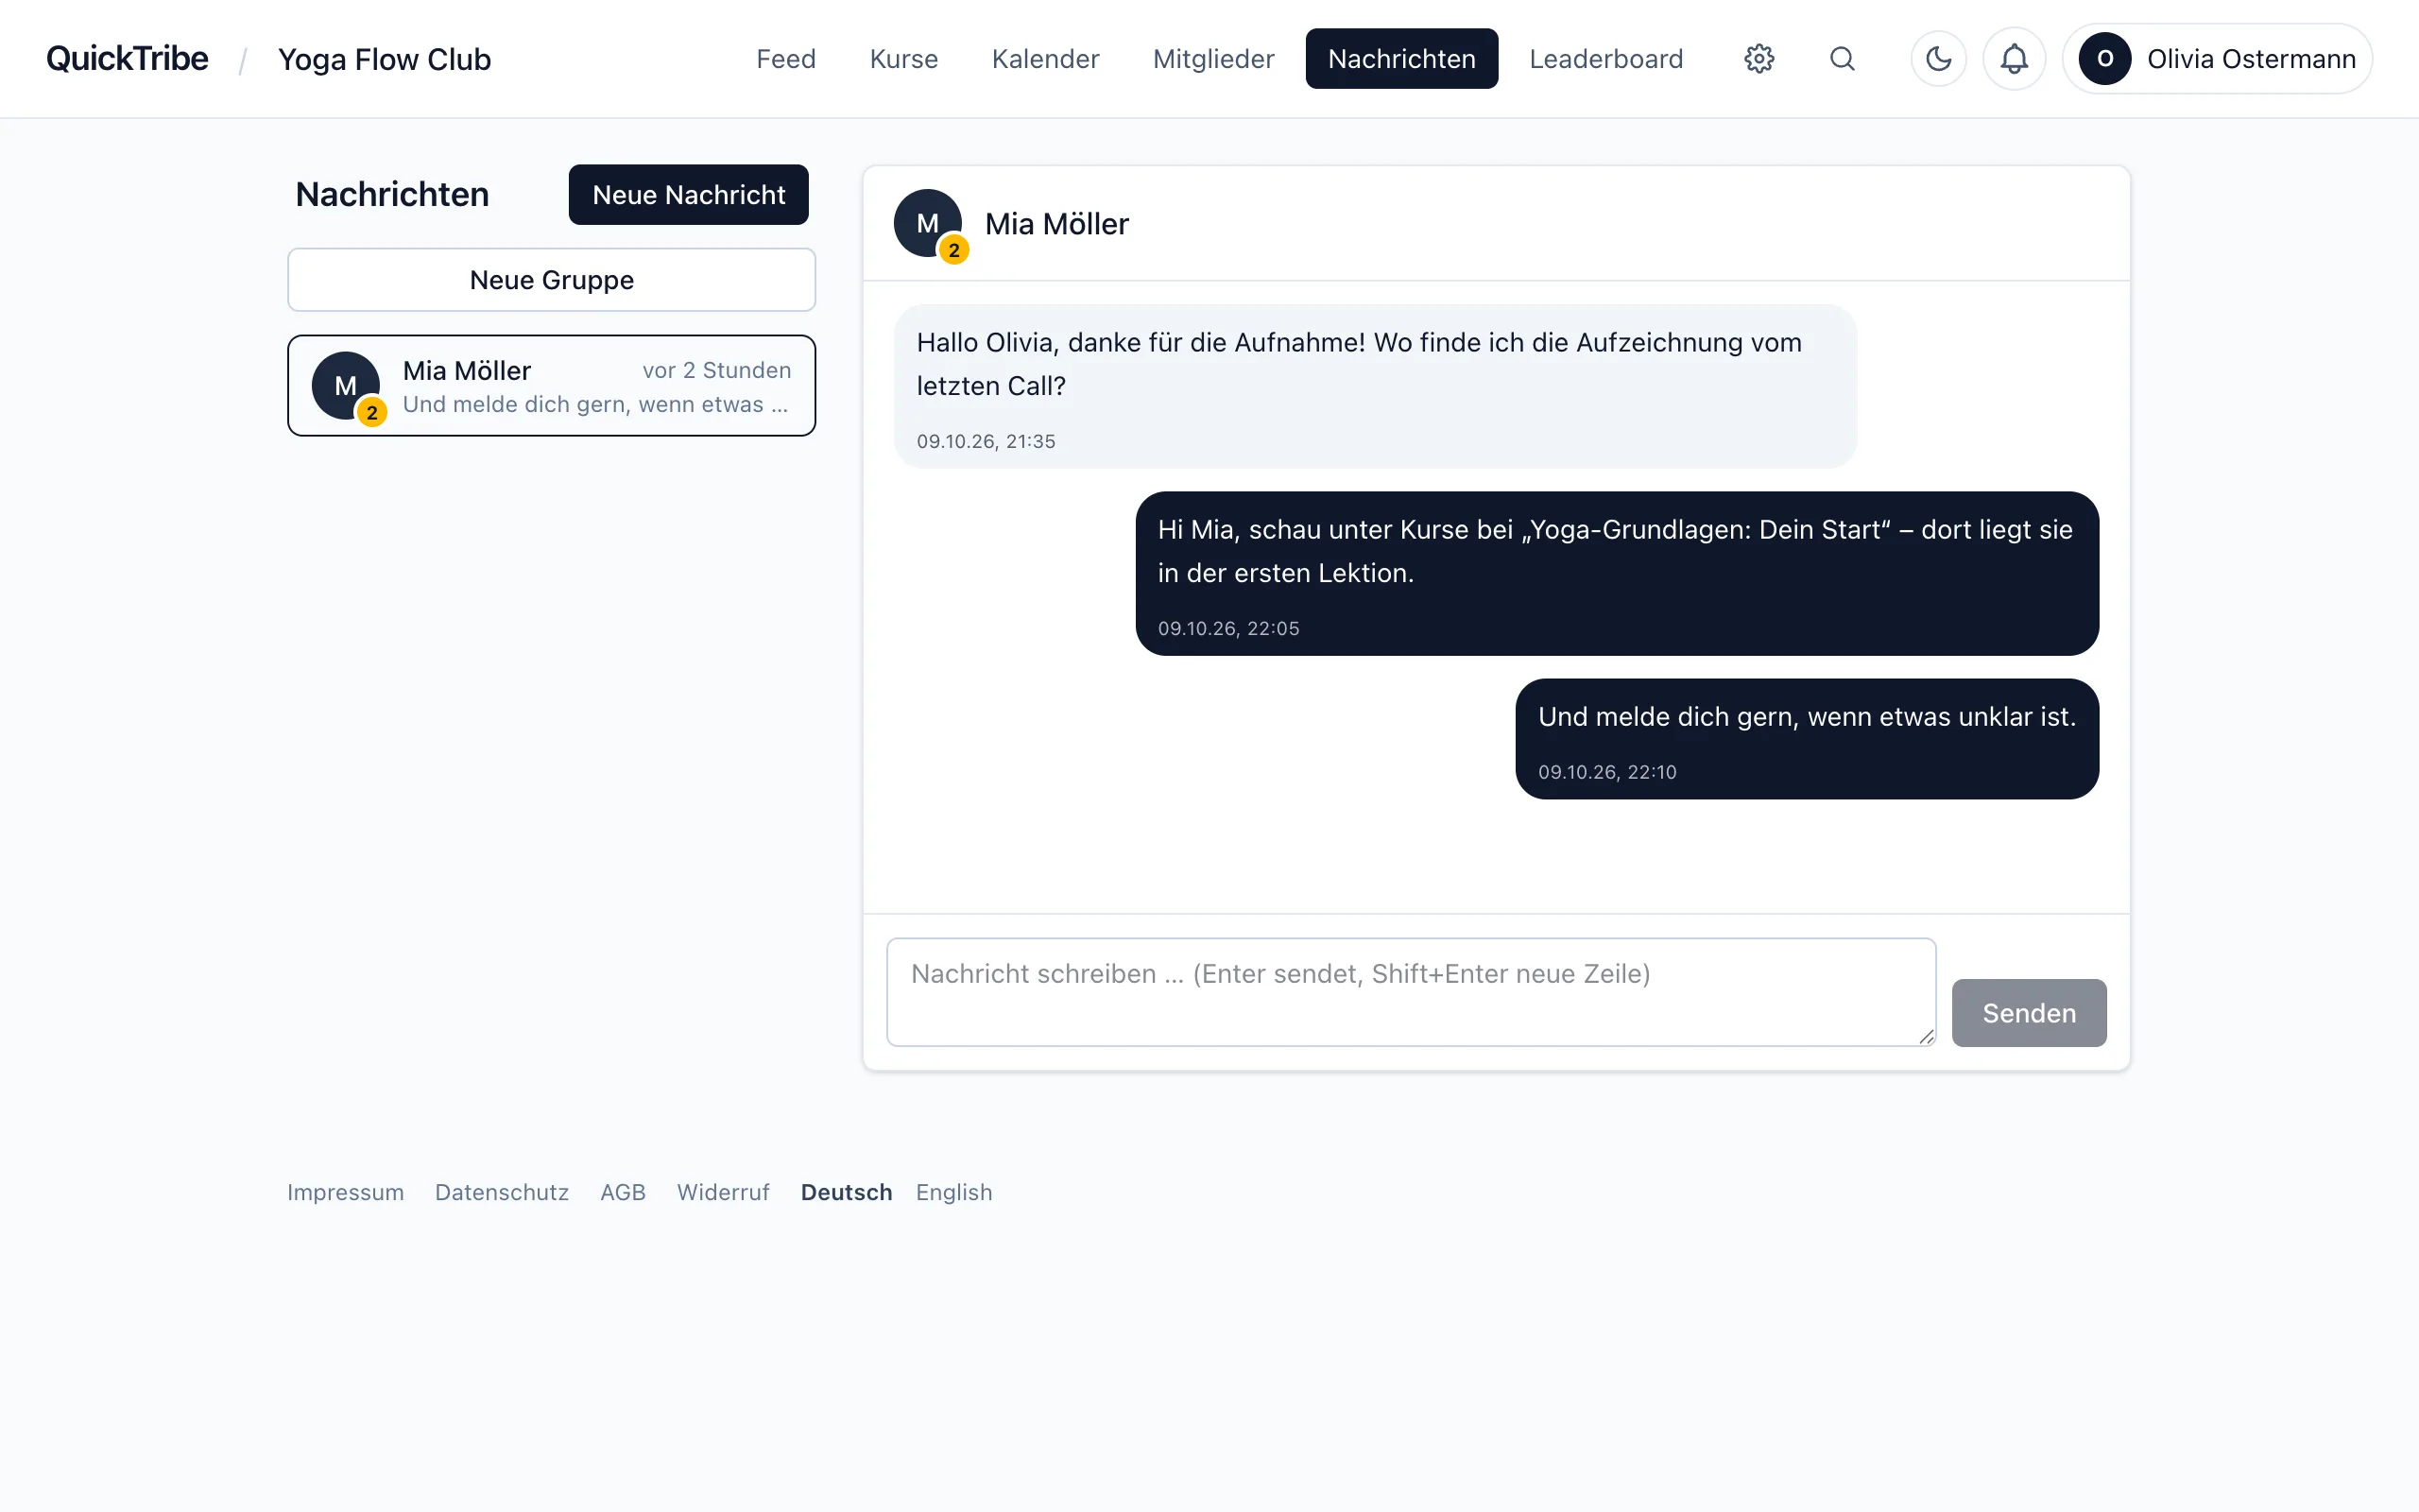Open the Olivia Ostermann user menu
Image resolution: width=2419 pixels, height=1512 pixels.
2217,59
